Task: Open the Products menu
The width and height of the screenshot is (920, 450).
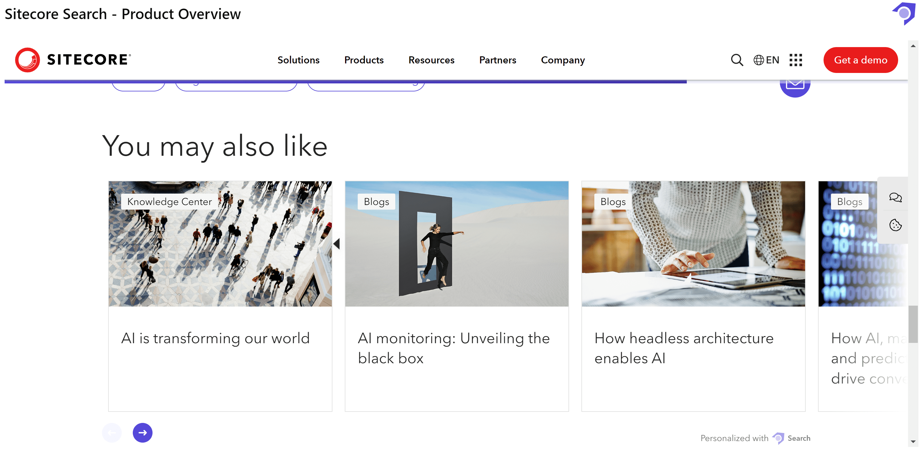Action: pos(364,60)
